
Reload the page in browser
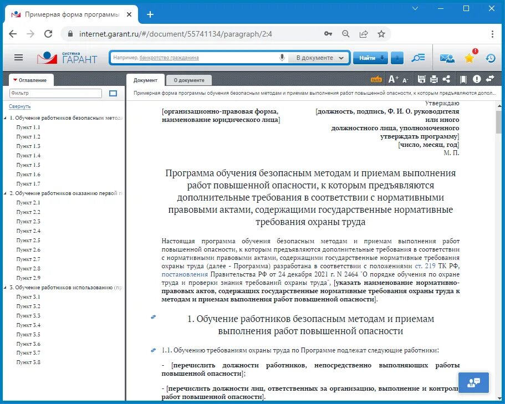click(48, 34)
